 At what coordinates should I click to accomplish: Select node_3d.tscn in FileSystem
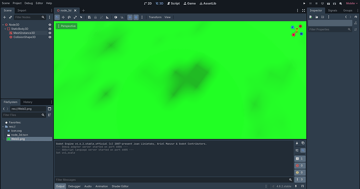point(19,135)
